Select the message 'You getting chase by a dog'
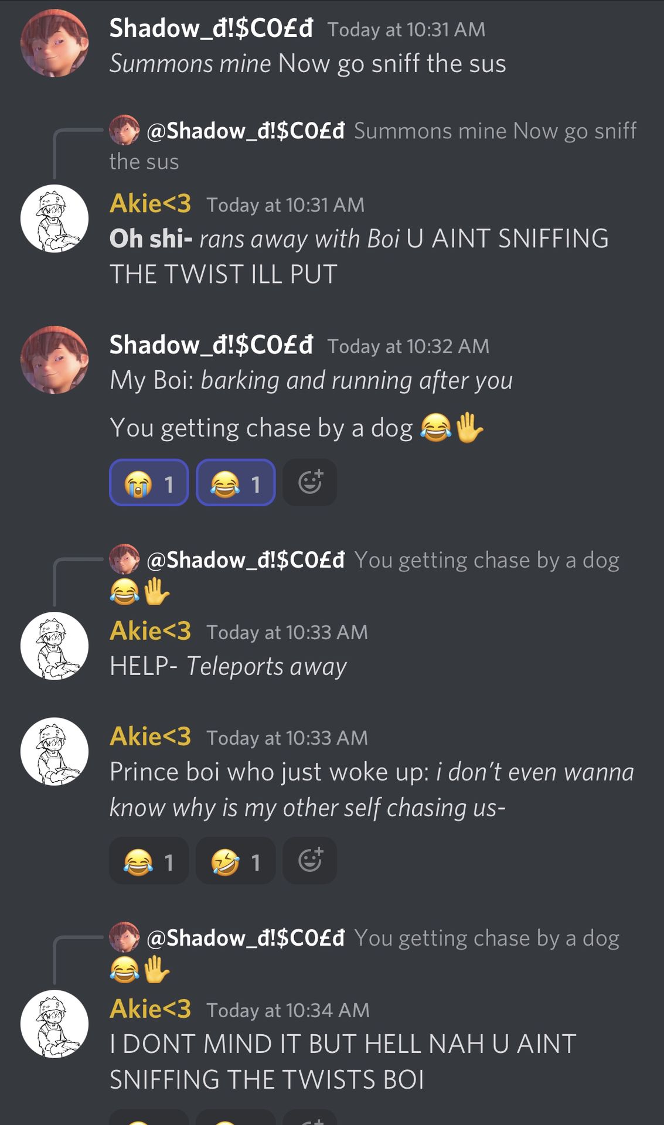This screenshot has width=664, height=1125. click(x=297, y=428)
